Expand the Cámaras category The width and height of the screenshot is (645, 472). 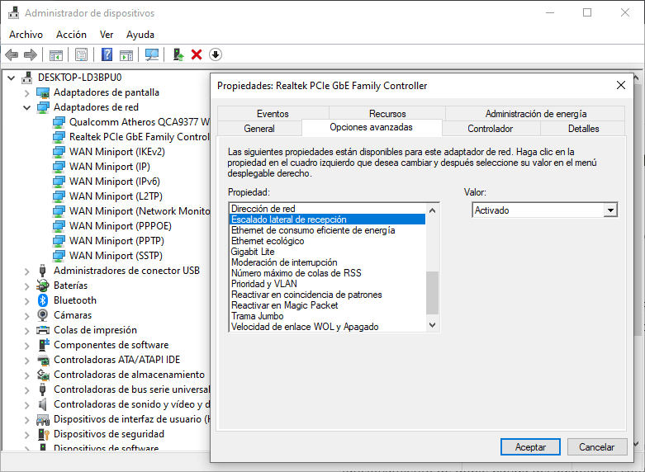click(27, 315)
